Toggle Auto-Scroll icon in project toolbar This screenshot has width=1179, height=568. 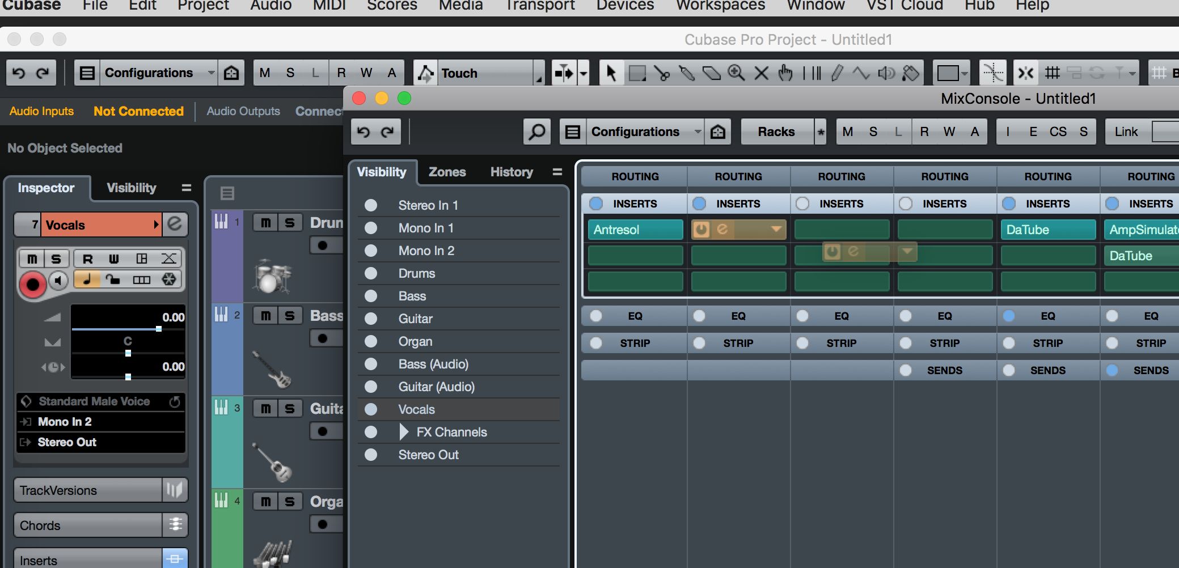coord(564,73)
